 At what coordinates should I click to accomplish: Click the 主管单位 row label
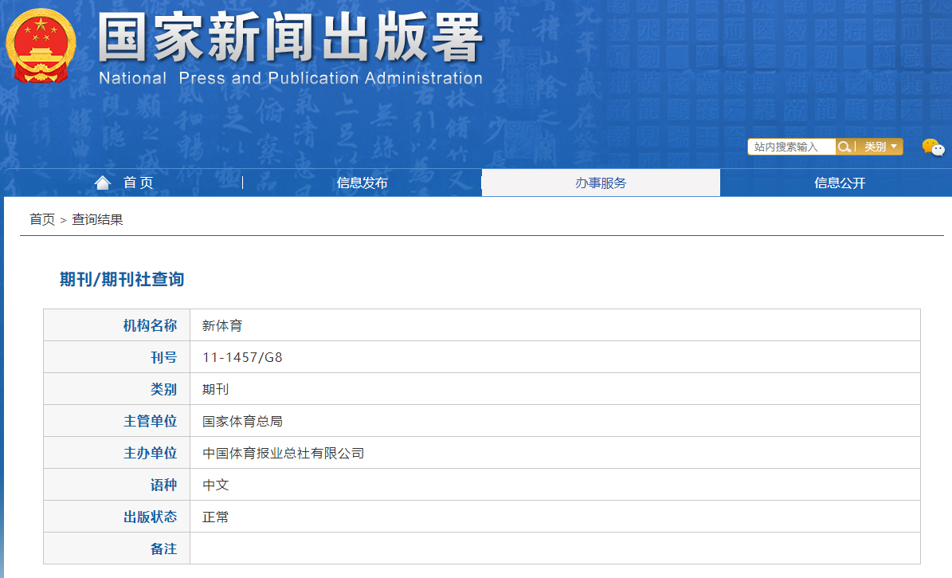[150, 421]
